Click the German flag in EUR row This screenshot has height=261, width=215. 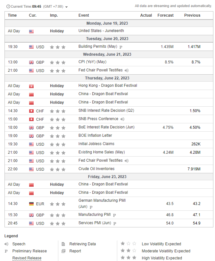[31, 204]
